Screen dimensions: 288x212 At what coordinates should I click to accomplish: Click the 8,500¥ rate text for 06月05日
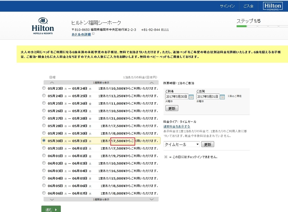(x=119, y=186)
